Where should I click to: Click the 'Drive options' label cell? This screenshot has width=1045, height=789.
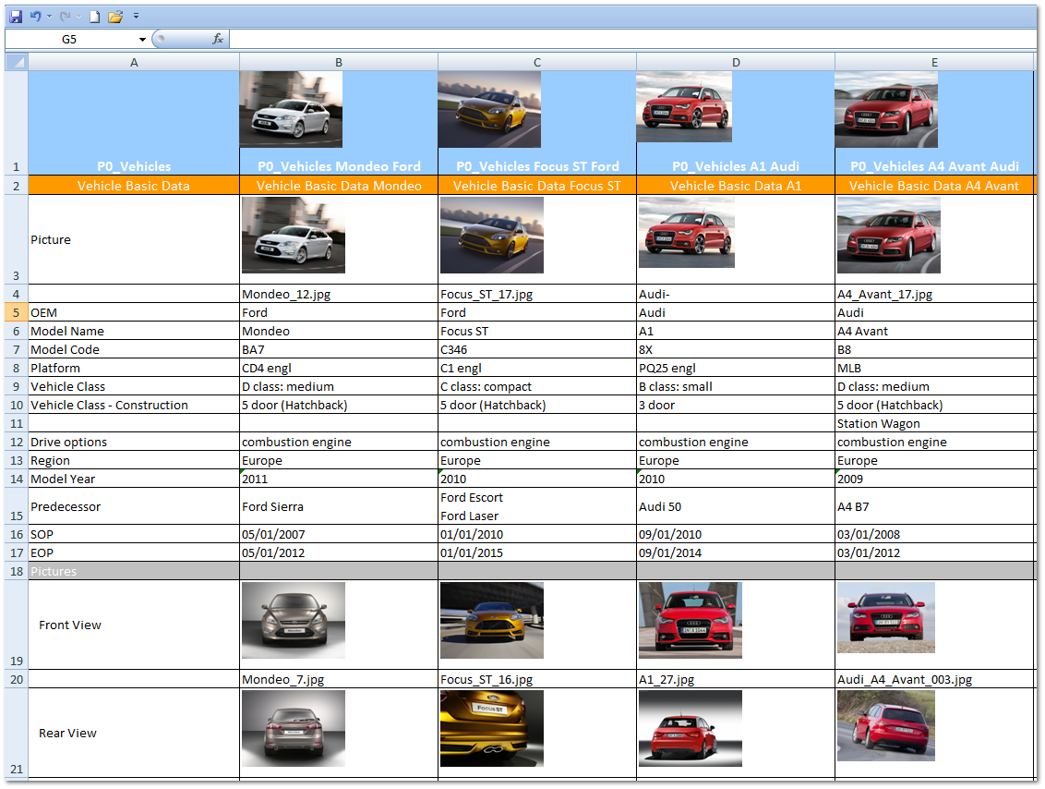coord(134,443)
